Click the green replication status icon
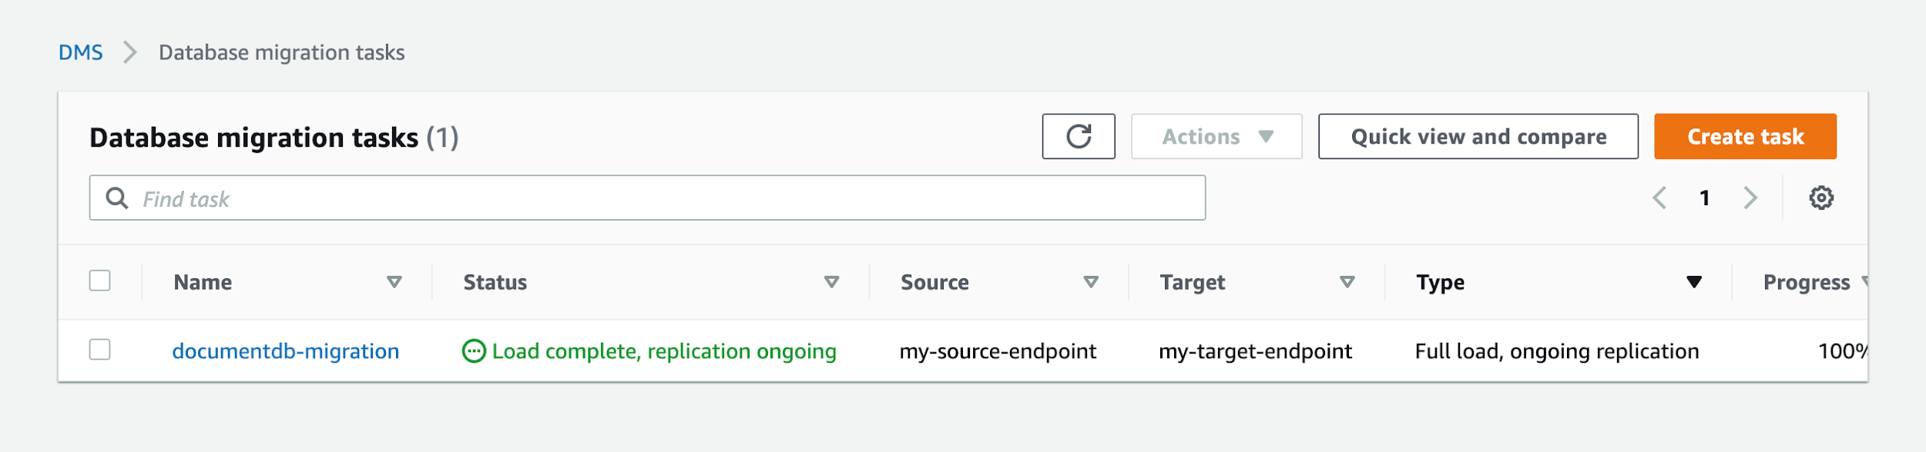The height and width of the screenshot is (452, 1926). pyautogui.click(x=475, y=351)
